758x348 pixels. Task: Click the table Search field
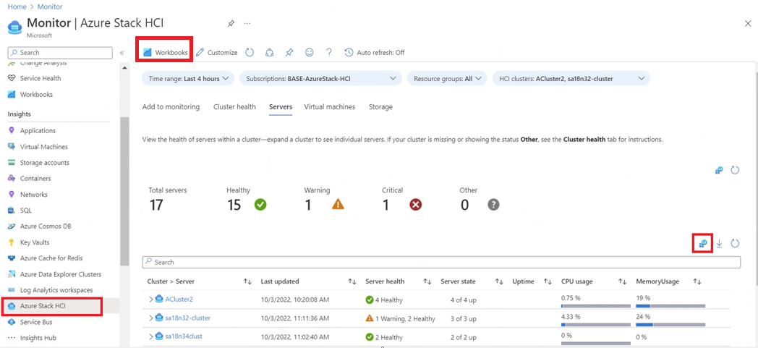click(x=441, y=262)
